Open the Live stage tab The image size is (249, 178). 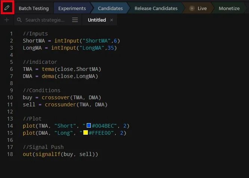pyautogui.click(x=198, y=8)
